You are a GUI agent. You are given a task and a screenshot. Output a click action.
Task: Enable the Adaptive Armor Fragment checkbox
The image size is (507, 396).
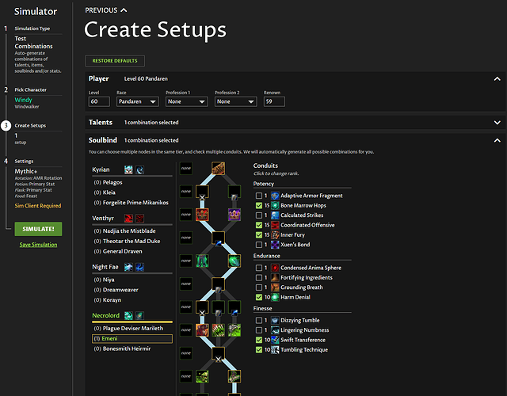(x=259, y=196)
